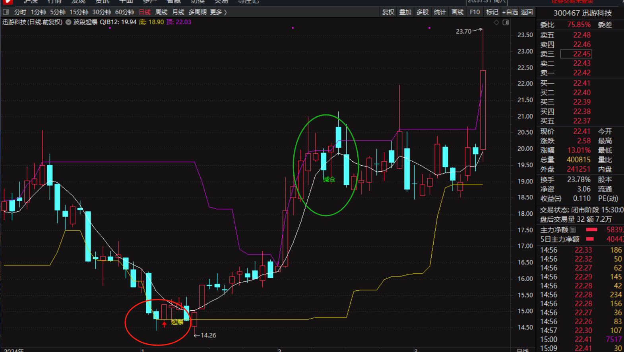Open the 主力净额 details list icon

573,230
